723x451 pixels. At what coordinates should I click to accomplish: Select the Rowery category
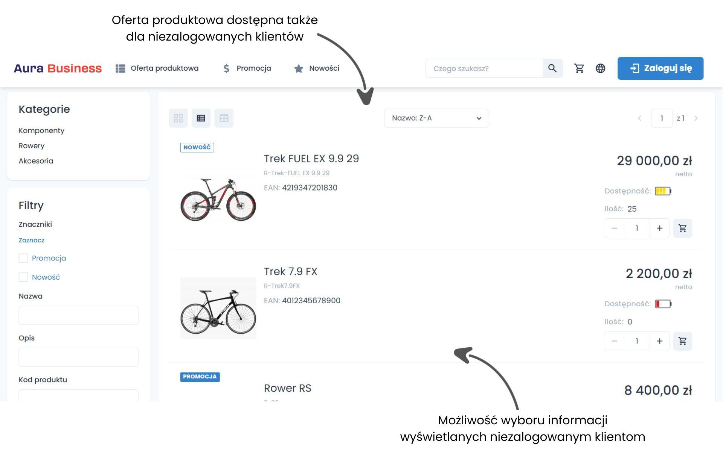point(32,146)
